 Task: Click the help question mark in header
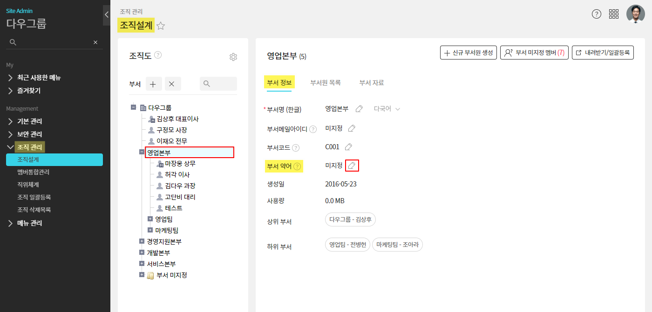(596, 14)
